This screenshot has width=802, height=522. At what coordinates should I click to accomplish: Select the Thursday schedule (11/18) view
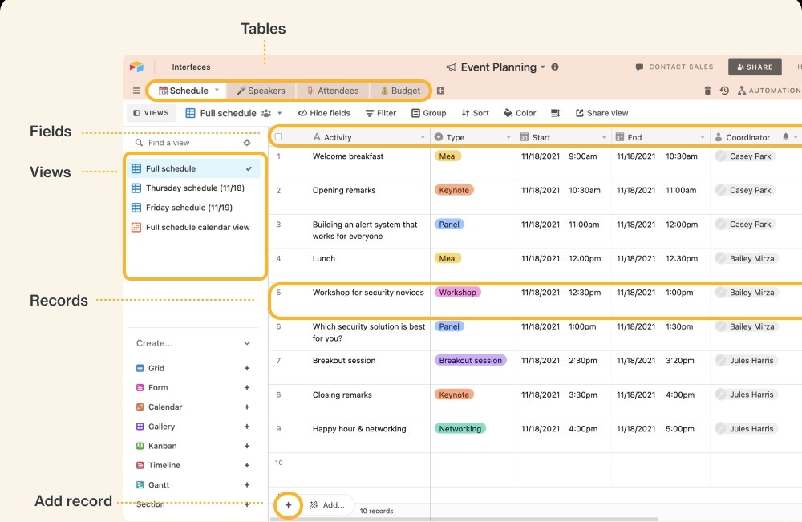pos(193,188)
